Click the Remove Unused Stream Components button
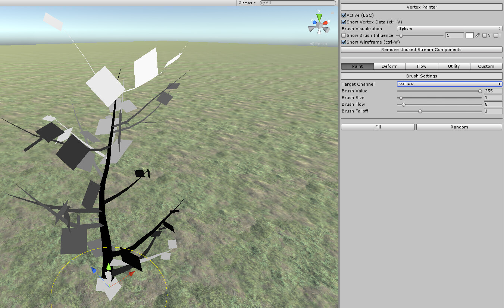 point(421,50)
